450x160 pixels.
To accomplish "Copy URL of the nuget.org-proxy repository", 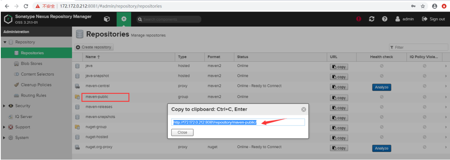I will coord(339,148).
